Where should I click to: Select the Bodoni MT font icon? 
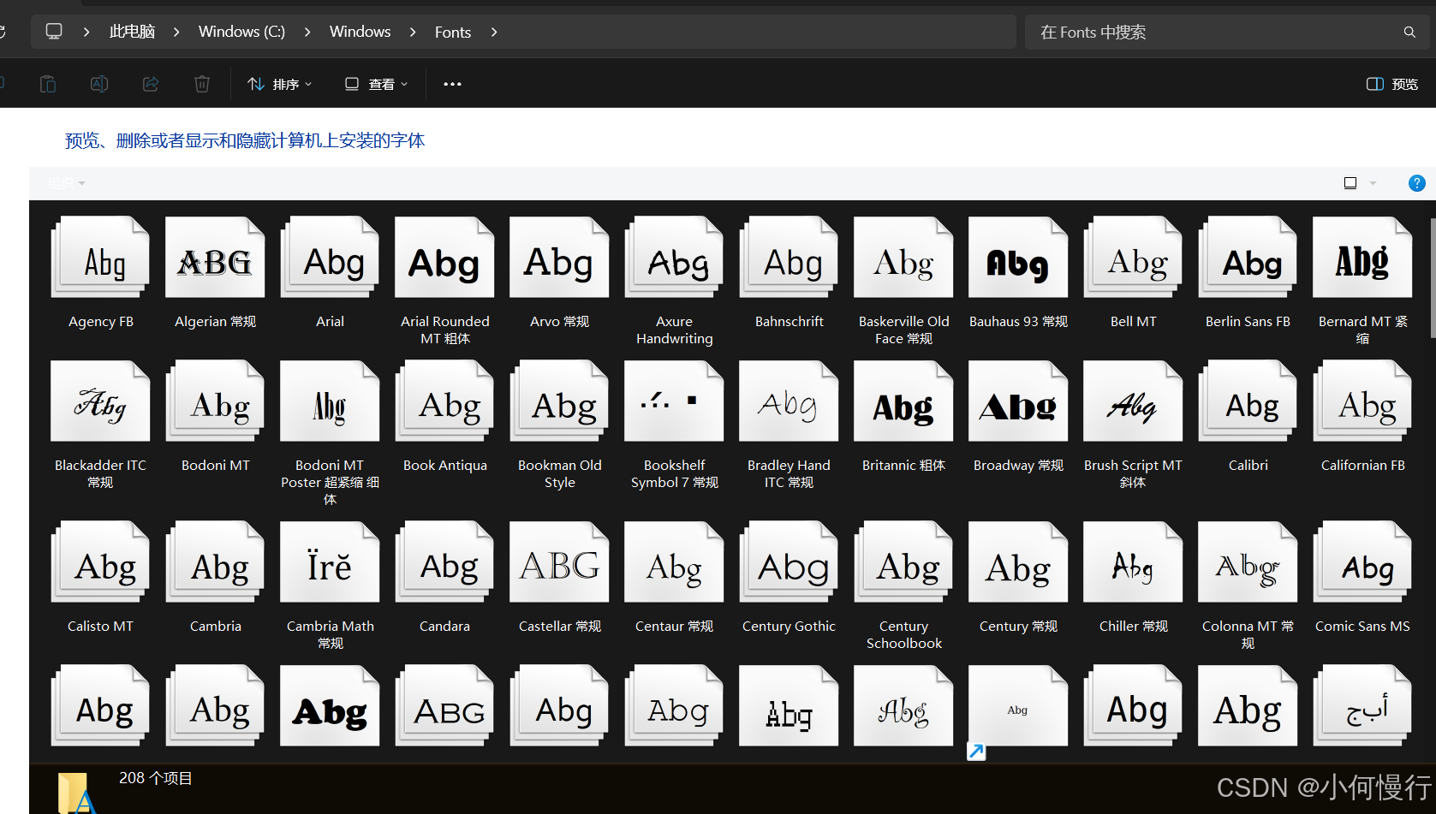tap(215, 401)
